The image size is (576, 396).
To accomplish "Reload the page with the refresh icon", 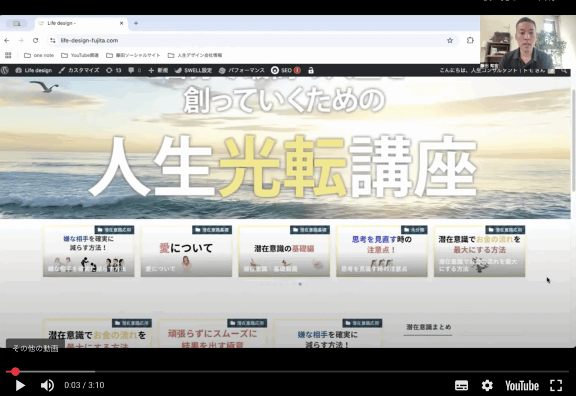I will tap(35, 40).
